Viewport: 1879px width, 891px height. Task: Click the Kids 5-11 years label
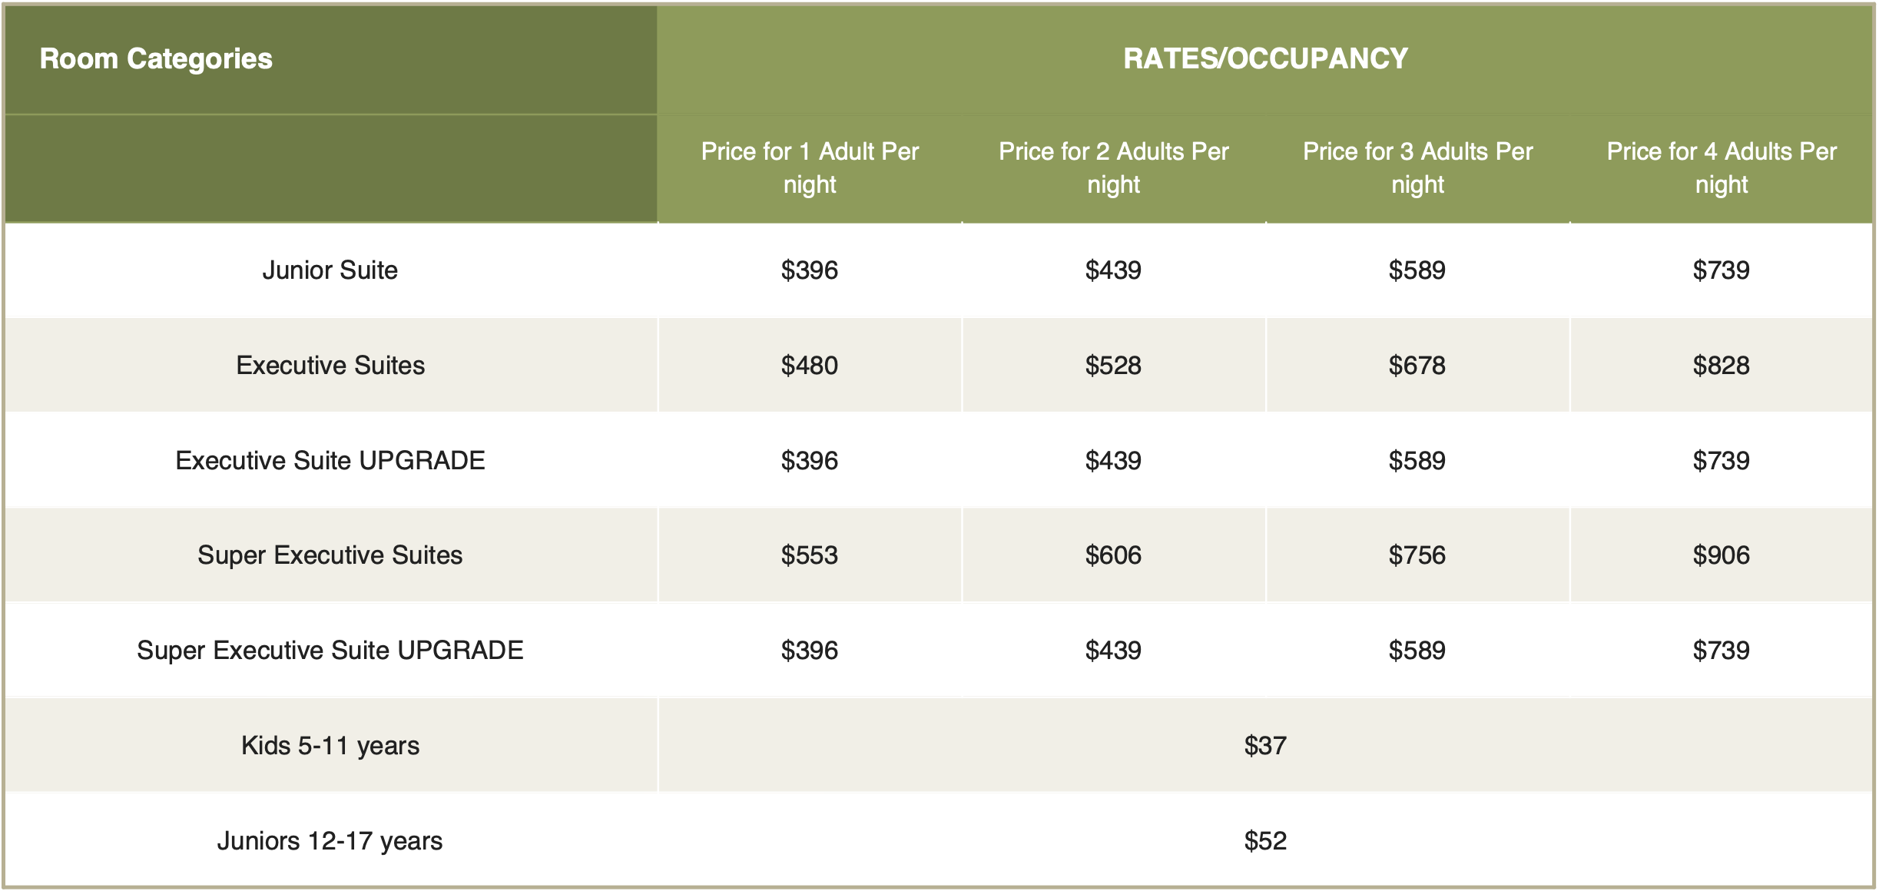point(330,746)
